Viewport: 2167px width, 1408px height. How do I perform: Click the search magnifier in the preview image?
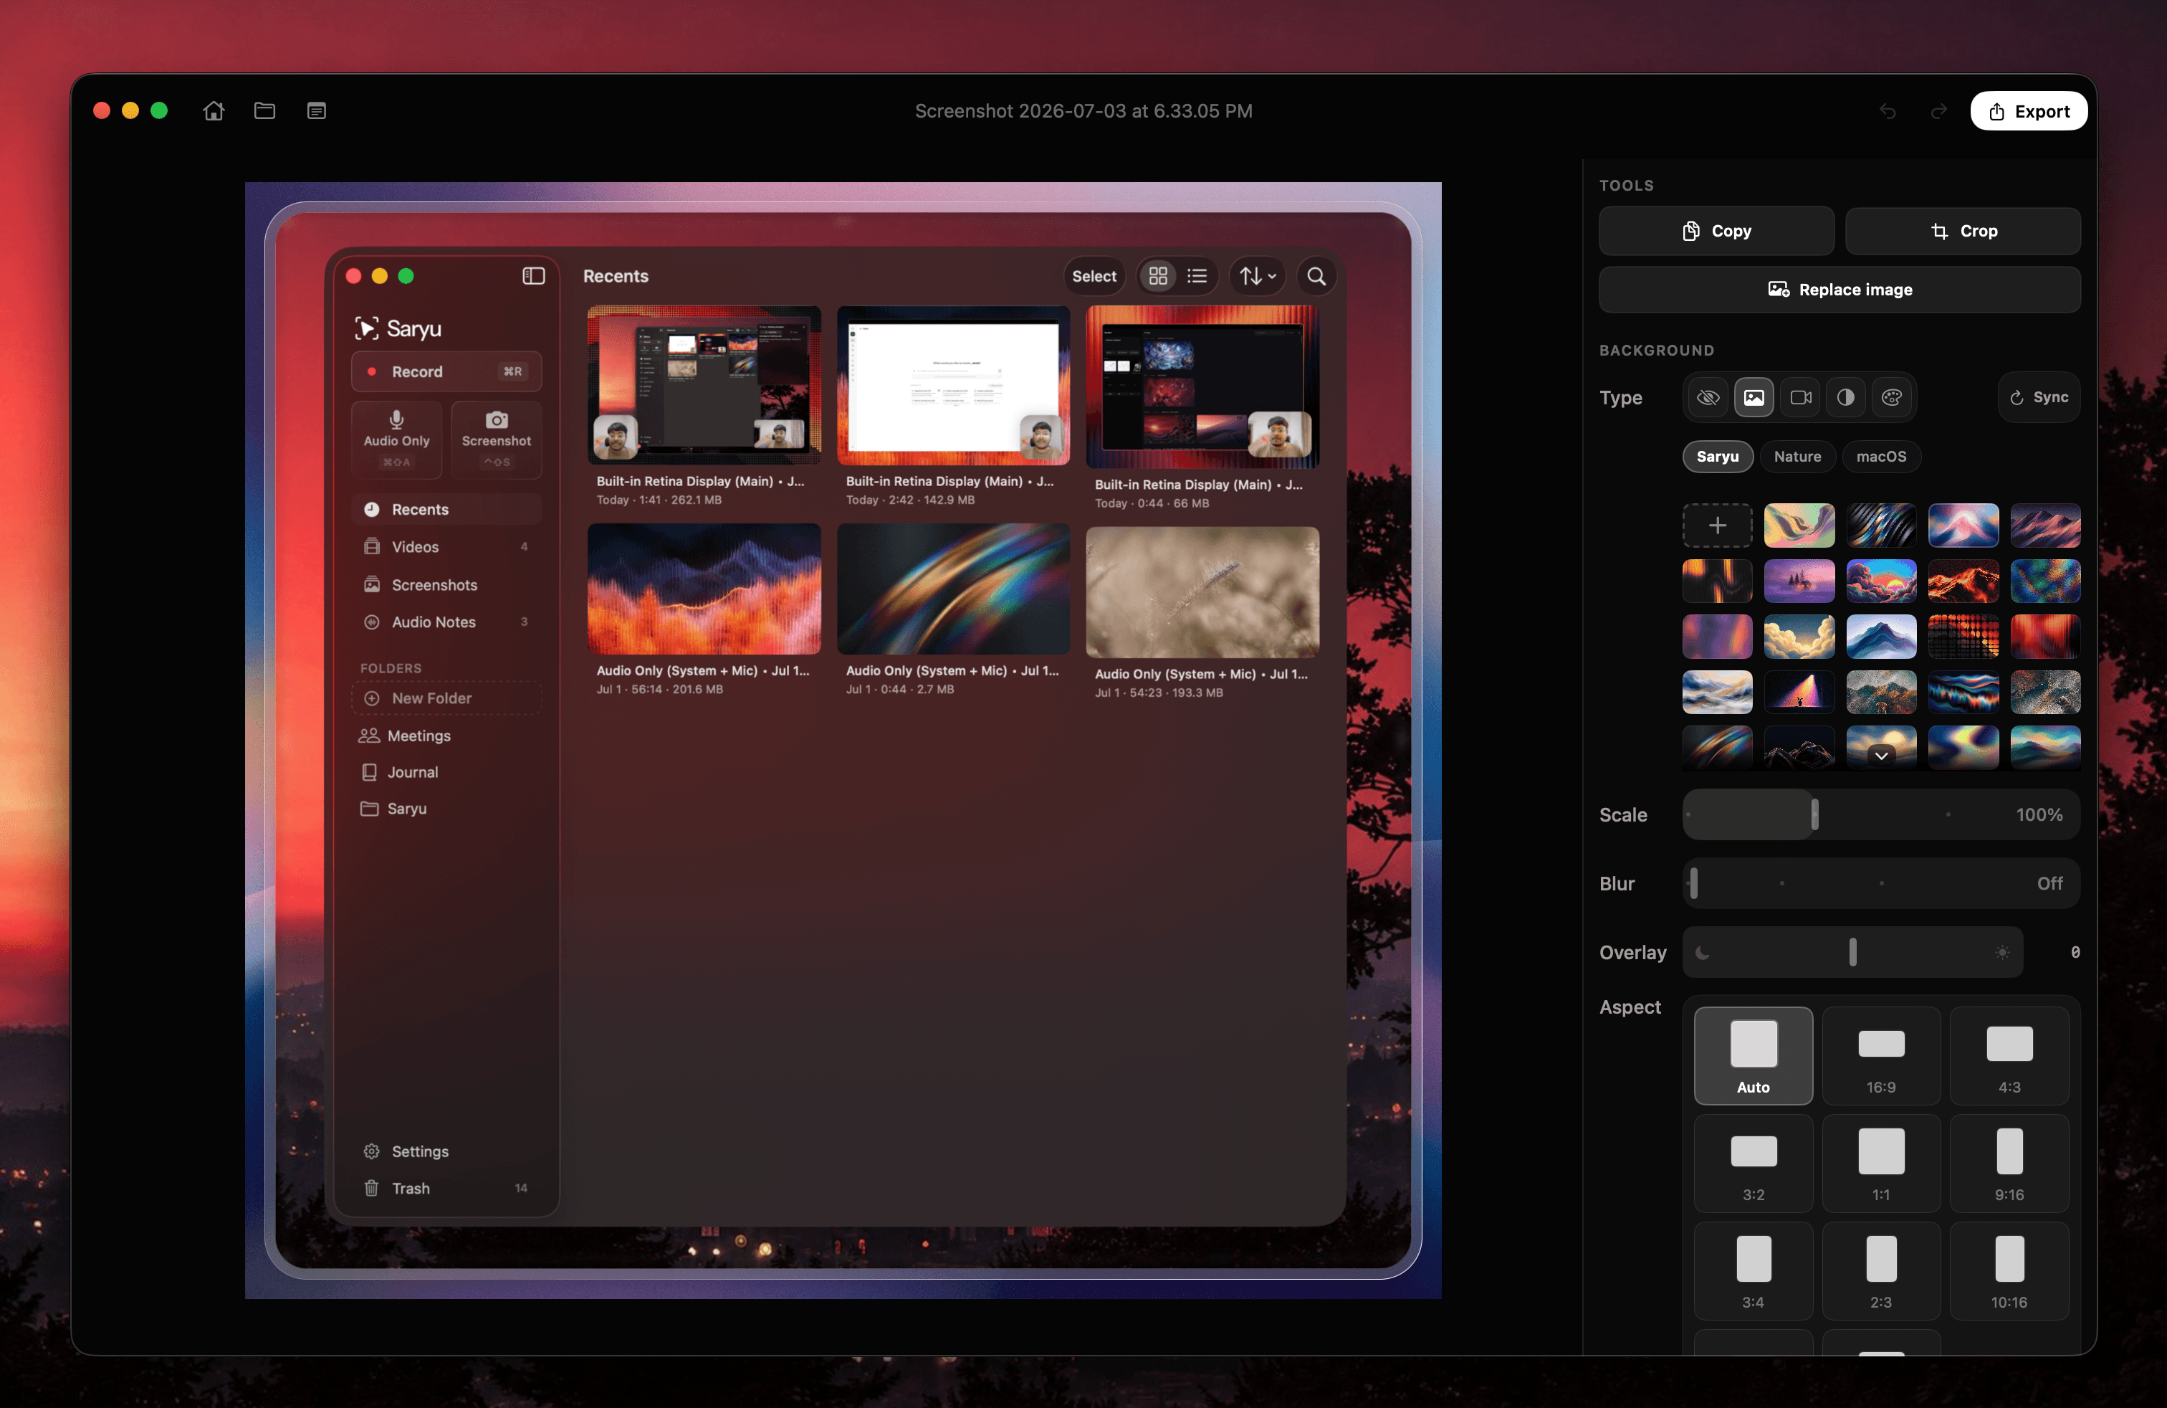1316,276
